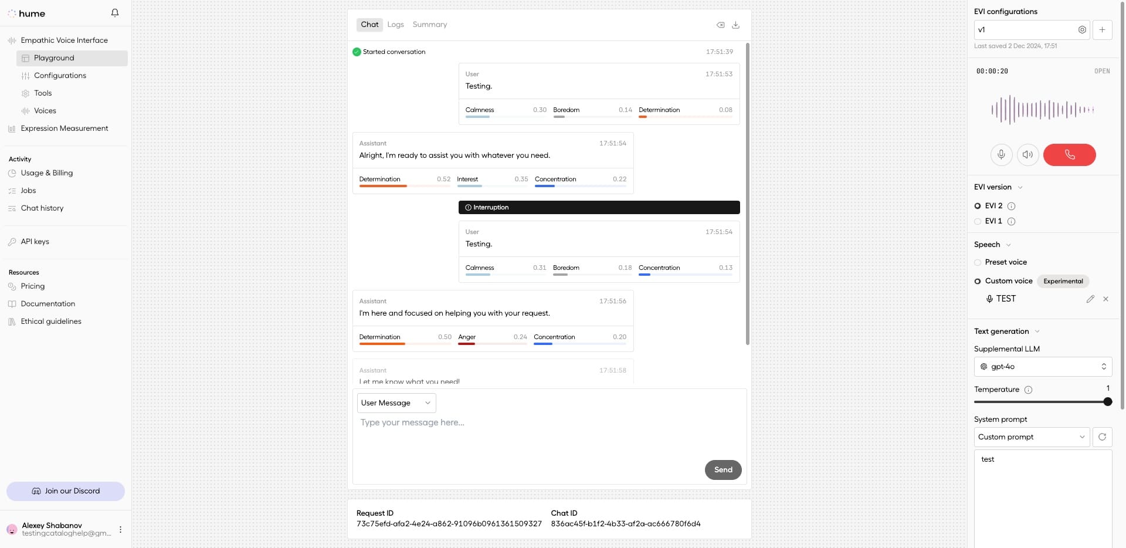1126x548 pixels.
Task: Open the User Message type dropdown
Action: point(396,403)
